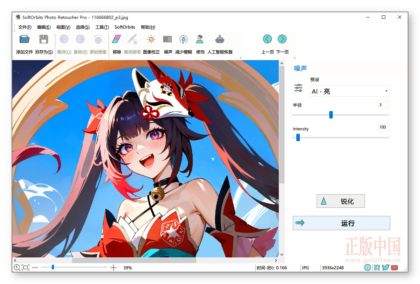Click the Add File (添加文件) icon
The image size is (420, 284).
[25, 39]
